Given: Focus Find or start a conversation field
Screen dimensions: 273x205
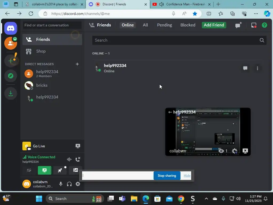Looking at the screenshot, I should pos(52,25).
